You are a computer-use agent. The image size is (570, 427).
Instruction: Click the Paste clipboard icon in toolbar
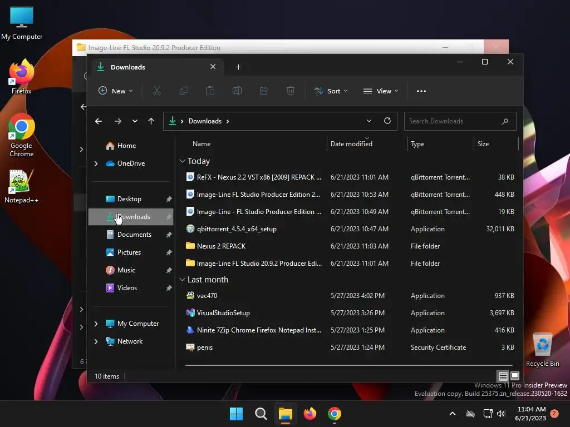(210, 91)
